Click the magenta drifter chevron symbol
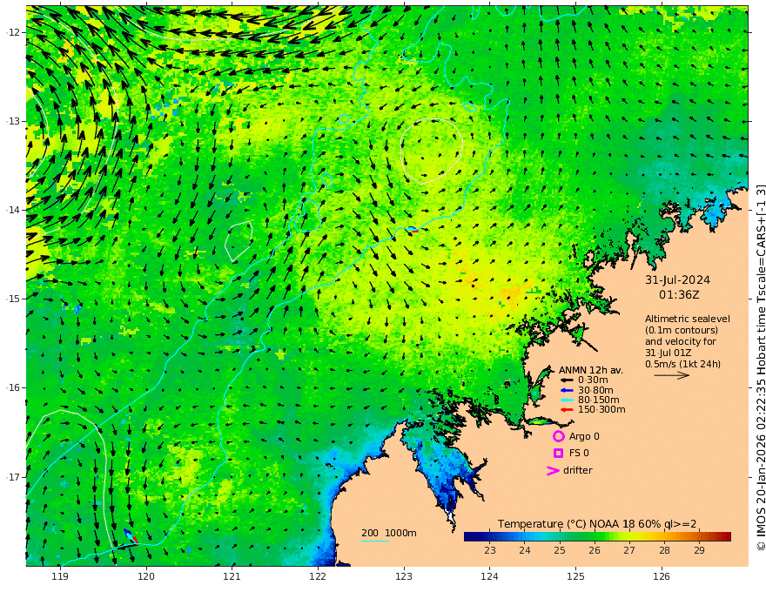The width and height of the screenshot is (766, 592). pos(553,470)
